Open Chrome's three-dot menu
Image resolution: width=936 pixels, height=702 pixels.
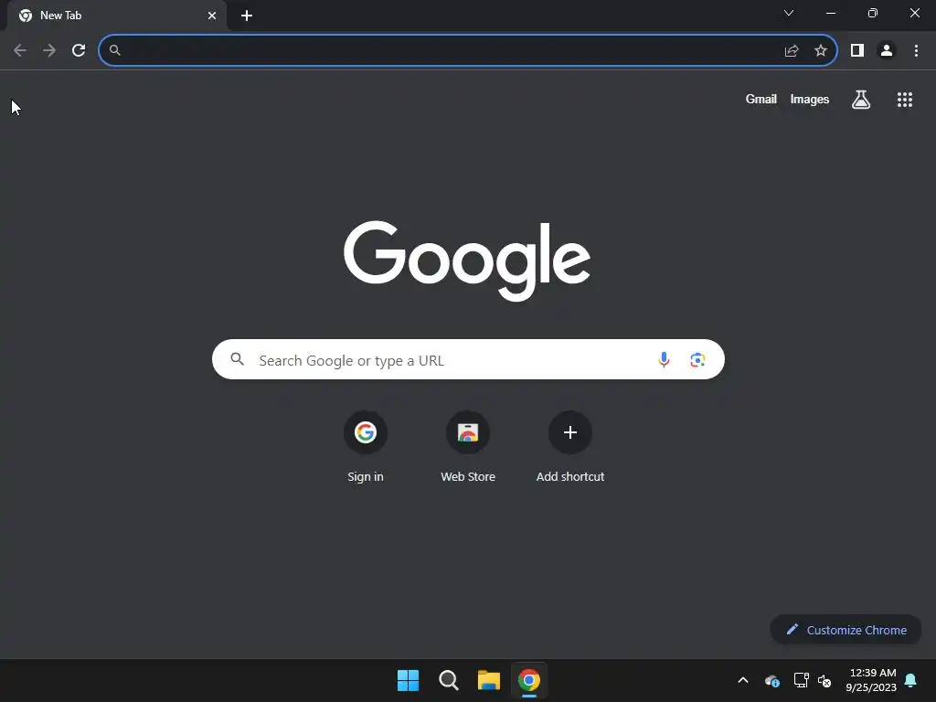point(916,51)
